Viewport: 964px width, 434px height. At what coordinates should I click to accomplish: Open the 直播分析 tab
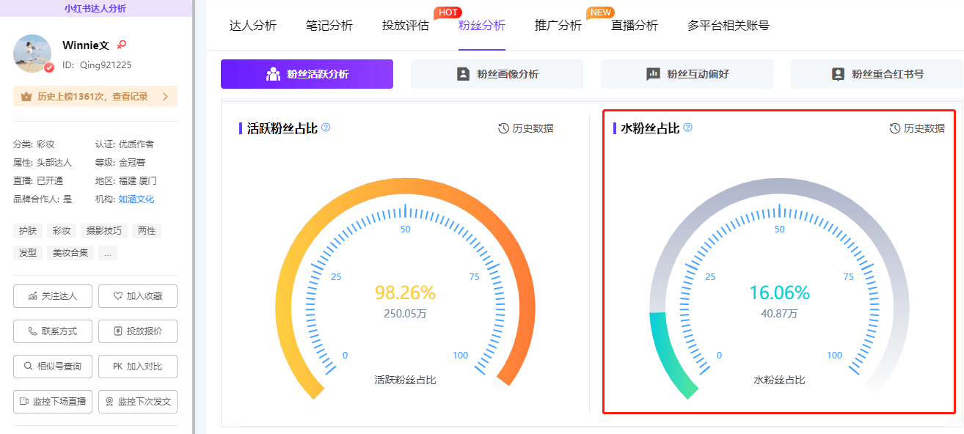click(x=635, y=26)
